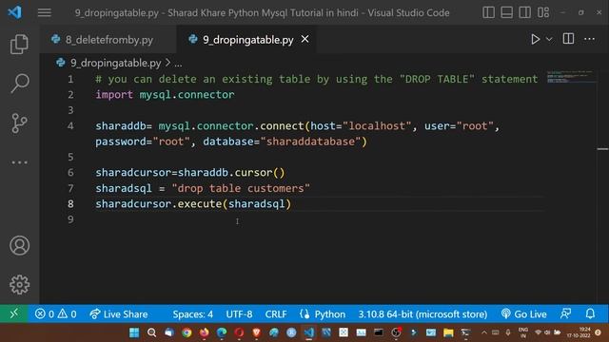Click the VS Code taskbar icon

click(308, 332)
